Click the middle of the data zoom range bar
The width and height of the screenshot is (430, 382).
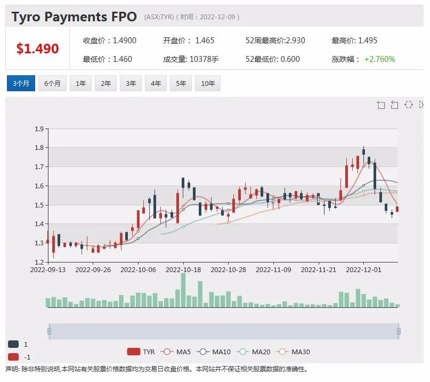click(224, 331)
